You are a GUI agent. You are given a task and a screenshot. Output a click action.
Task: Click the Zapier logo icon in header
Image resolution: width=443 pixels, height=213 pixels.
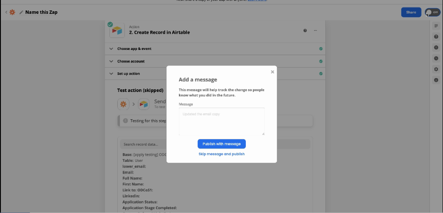click(x=13, y=12)
